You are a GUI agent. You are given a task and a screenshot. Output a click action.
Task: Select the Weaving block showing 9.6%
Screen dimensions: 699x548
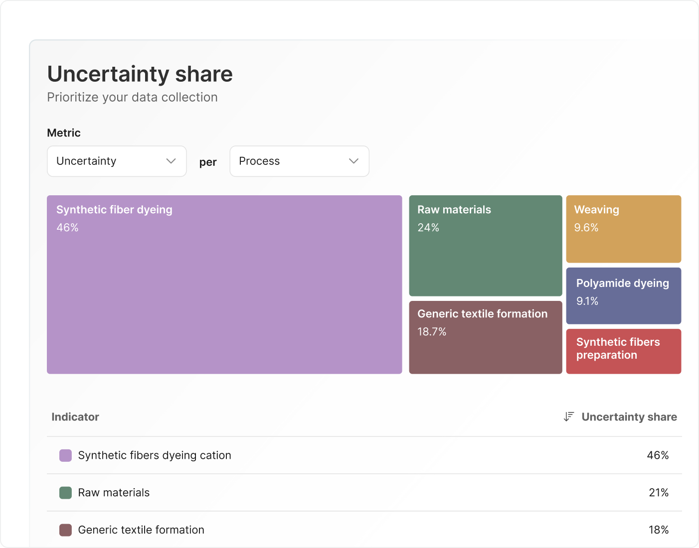[x=623, y=229]
